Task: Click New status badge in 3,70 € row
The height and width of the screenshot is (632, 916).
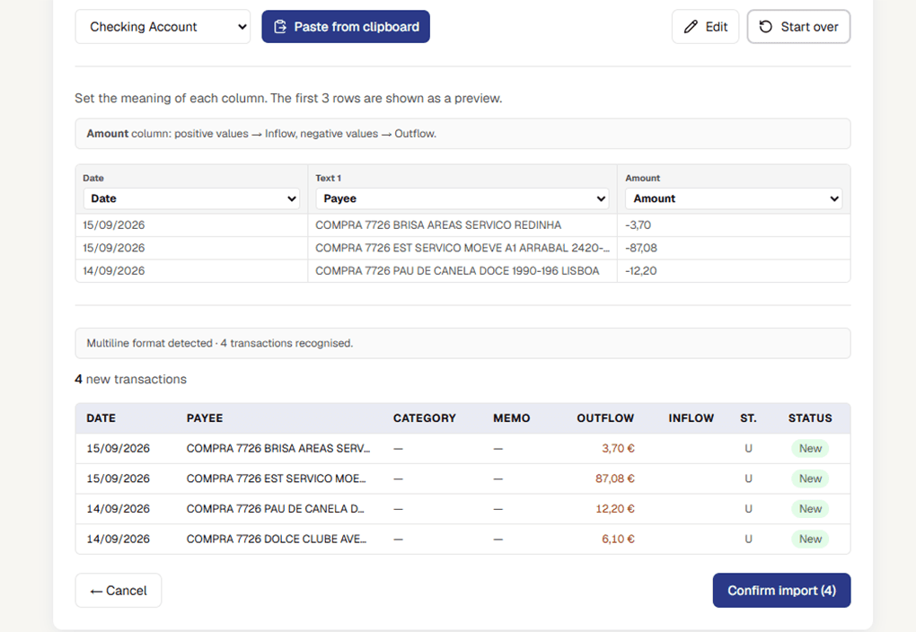Action: tap(810, 449)
